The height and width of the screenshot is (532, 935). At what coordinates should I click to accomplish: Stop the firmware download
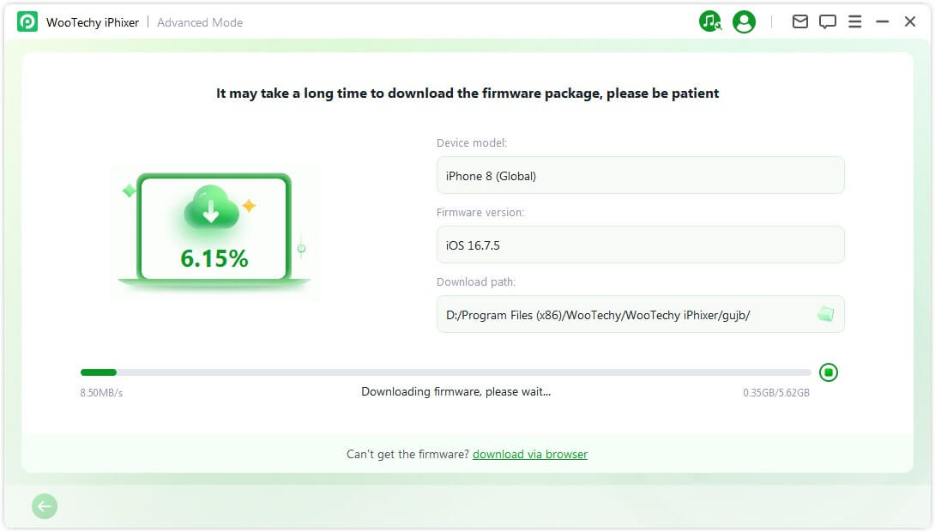(829, 372)
